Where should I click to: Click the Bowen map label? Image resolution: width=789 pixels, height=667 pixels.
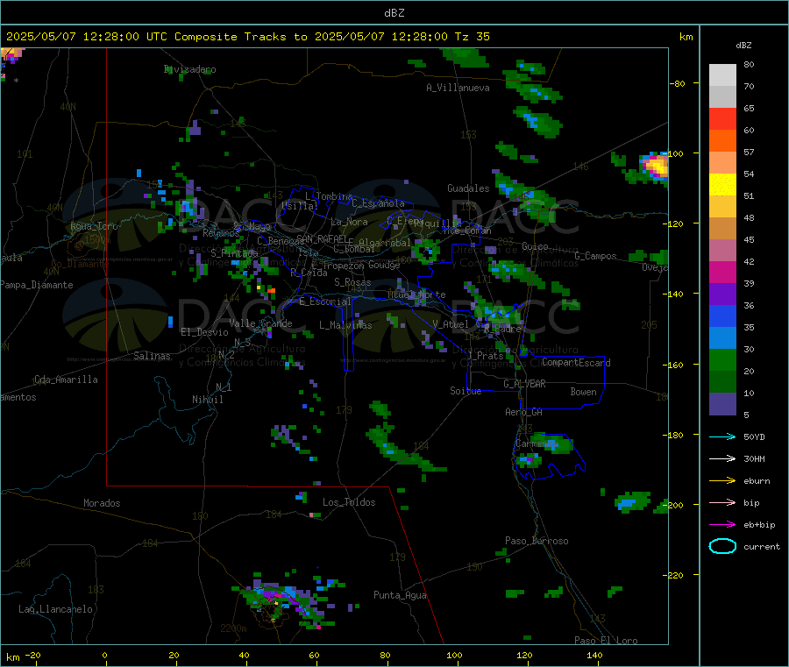(x=584, y=392)
